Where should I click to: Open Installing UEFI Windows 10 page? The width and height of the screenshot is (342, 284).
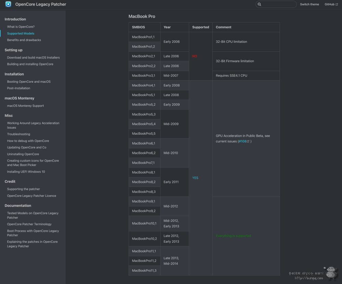pos(26,172)
